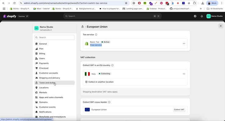The height and width of the screenshot is (121, 225).
Task: Open Italy row more options menu
Action: tap(184, 74)
